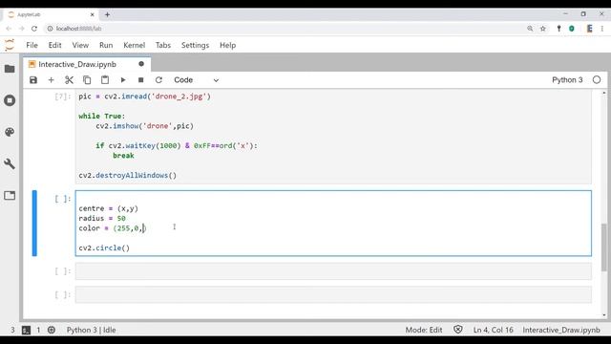Click Interactive_Draw.ipynb name in status bar
The height and width of the screenshot is (344, 611).
click(561, 330)
